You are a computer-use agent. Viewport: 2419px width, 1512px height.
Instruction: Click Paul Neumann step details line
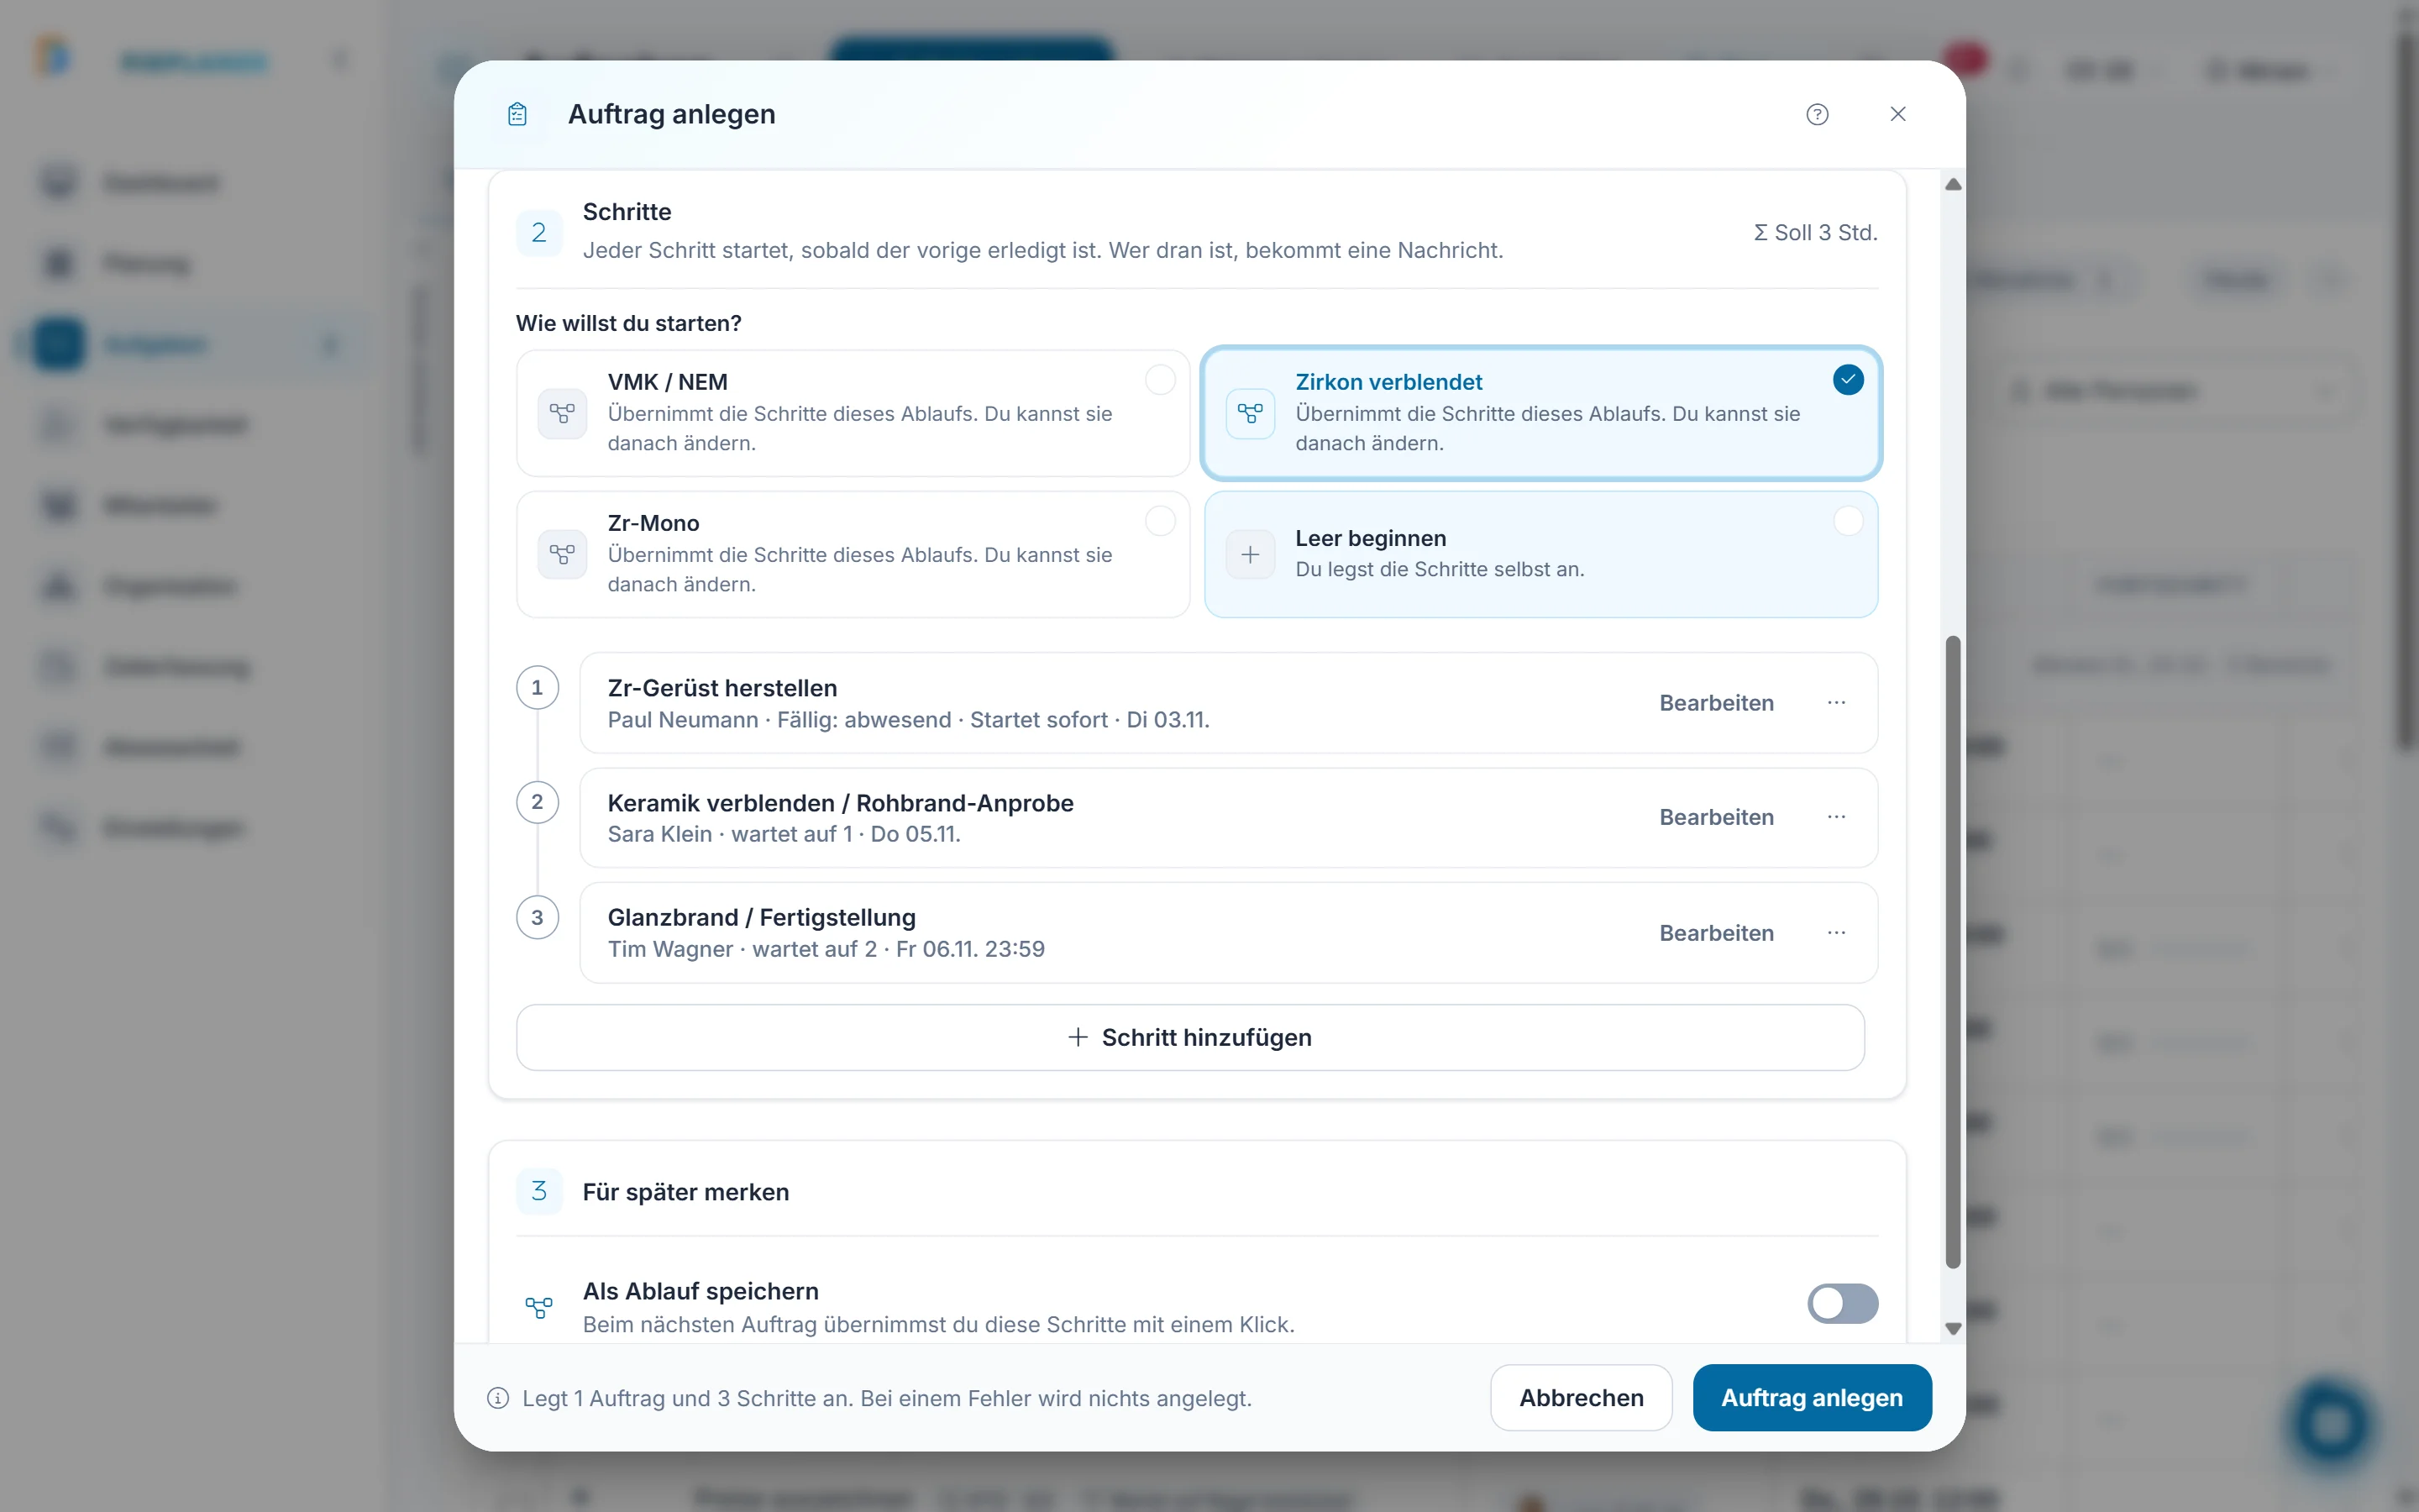(x=909, y=720)
